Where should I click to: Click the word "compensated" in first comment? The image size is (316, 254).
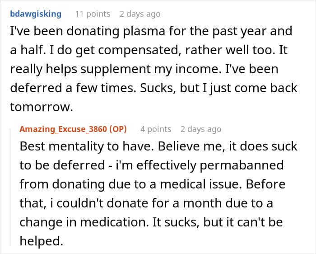pyautogui.click(x=139, y=50)
